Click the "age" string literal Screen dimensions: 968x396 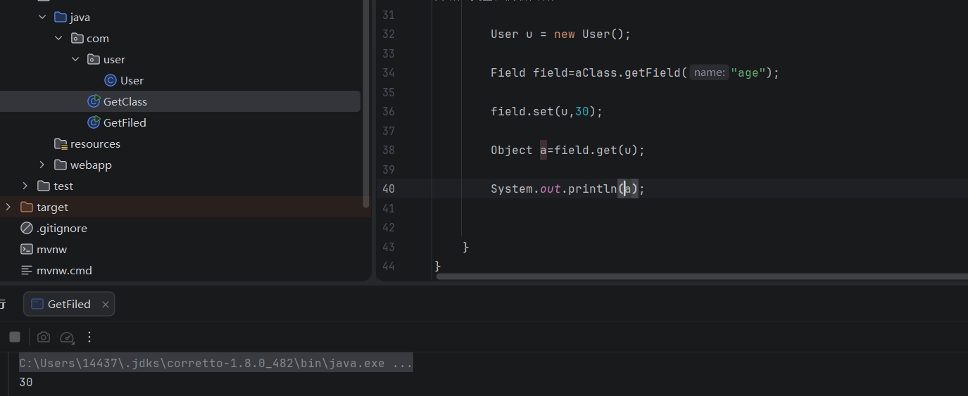pos(748,72)
